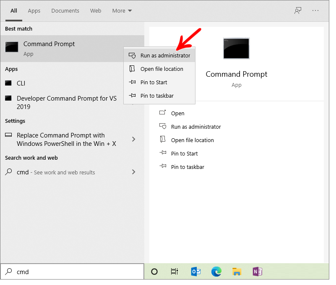This screenshot has height=285, width=336.
Task: Expand the More filters dropdown
Action: tap(122, 11)
